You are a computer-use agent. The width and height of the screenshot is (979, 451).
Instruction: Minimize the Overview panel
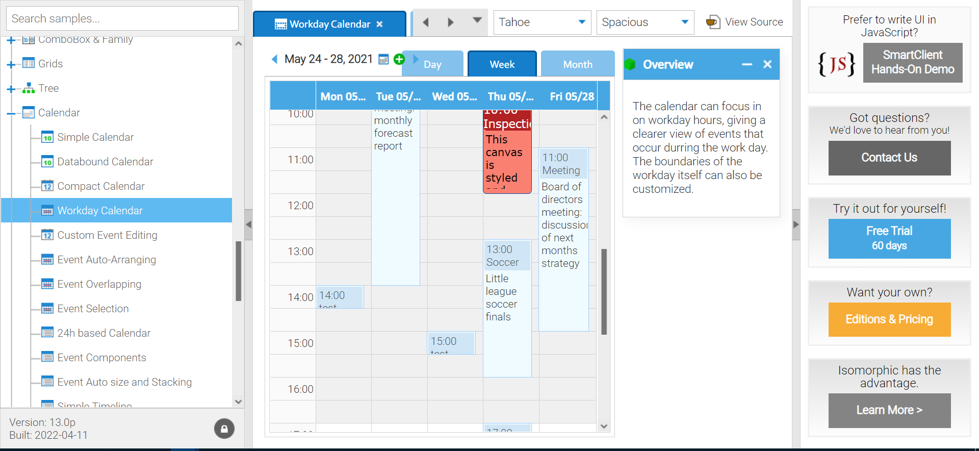pyautogui.click(x=747, y=64)
